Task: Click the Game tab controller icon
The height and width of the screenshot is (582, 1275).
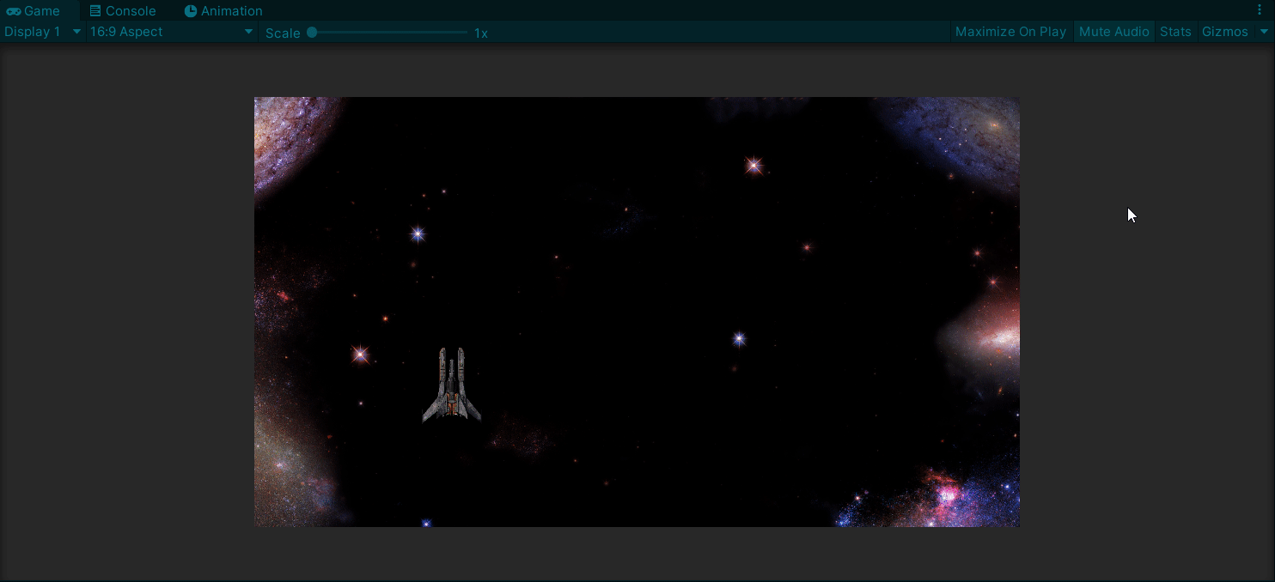Action: tap(14, 11)
